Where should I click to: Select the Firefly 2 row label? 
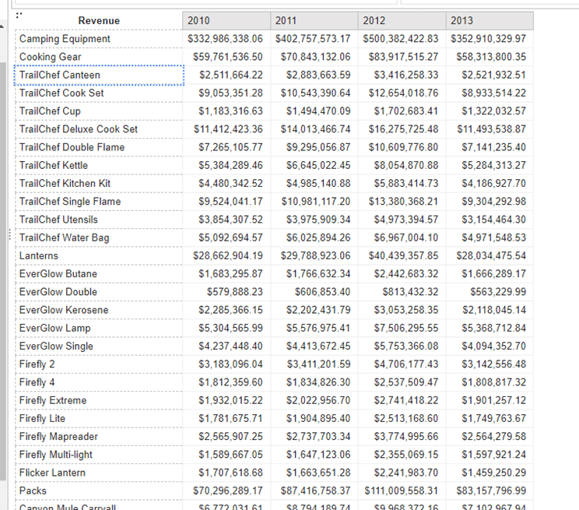point(99,364)
